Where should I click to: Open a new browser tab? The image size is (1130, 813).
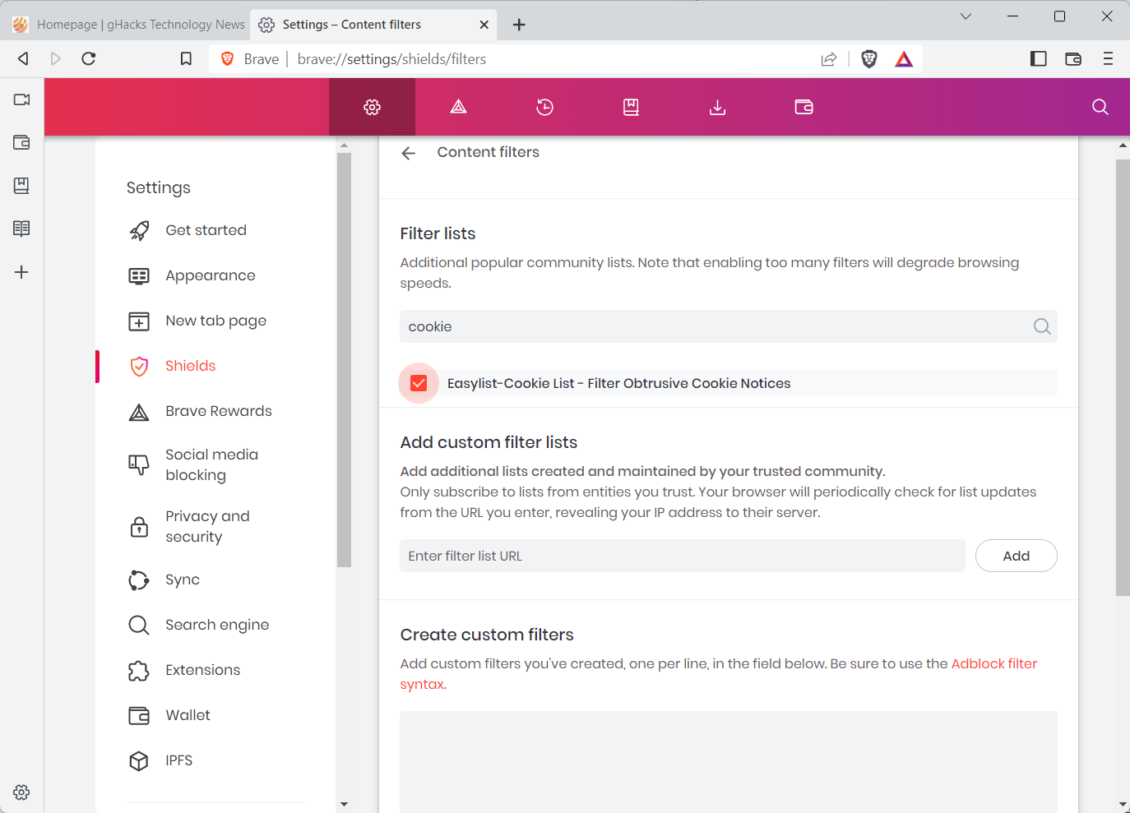(519, 25)
